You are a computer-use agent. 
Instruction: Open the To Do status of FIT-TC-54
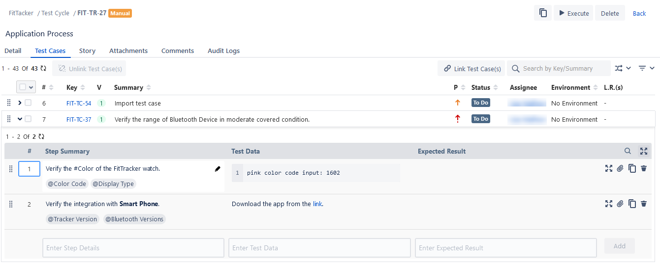[481, 103]
